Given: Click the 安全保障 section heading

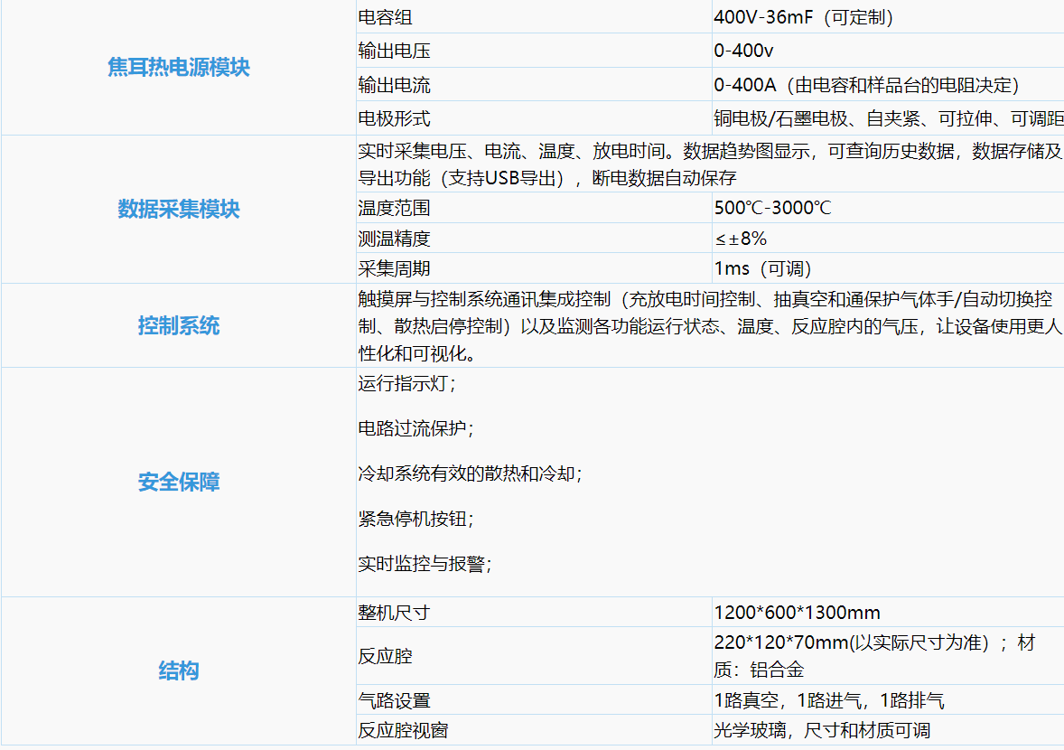Looking at the screenshot, I should point(178,482).
